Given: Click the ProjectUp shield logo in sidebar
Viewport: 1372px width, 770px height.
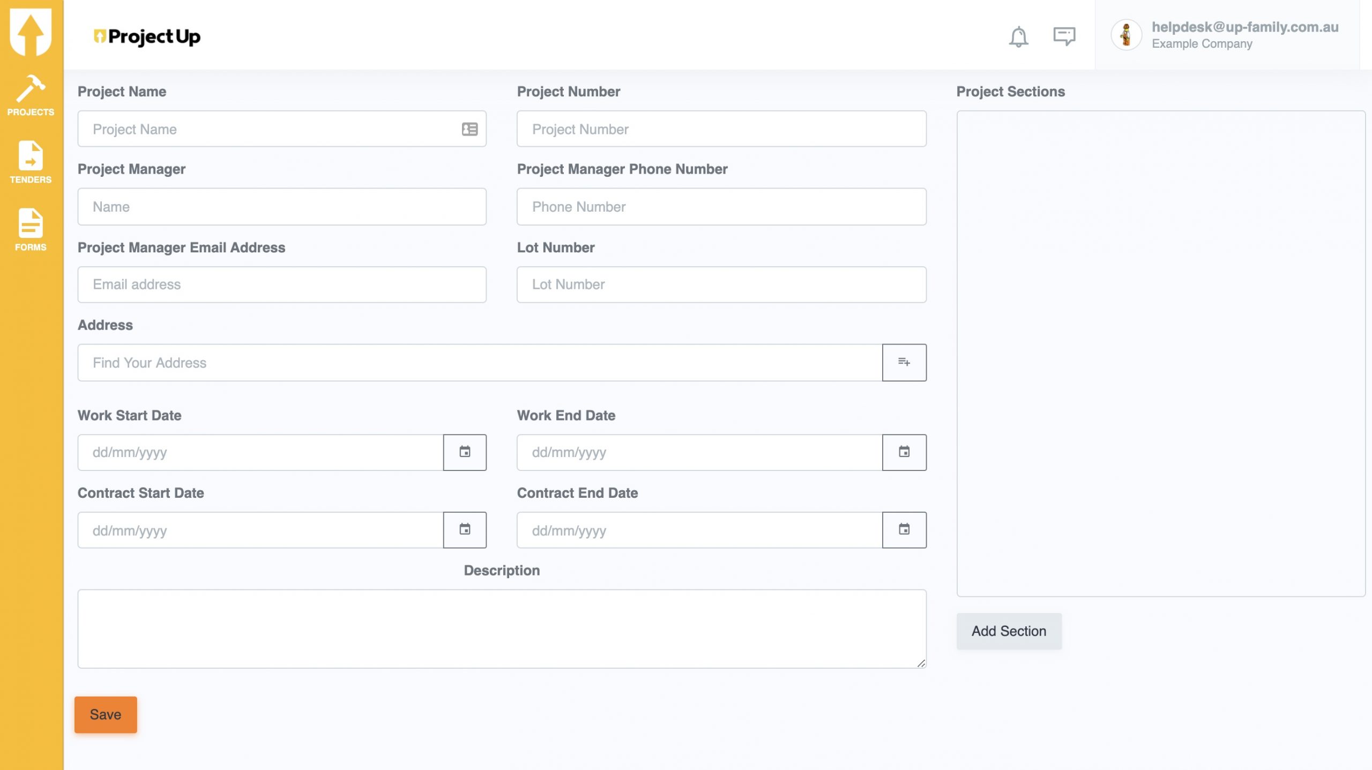Looking at the screenshot, I should point(31,32).
